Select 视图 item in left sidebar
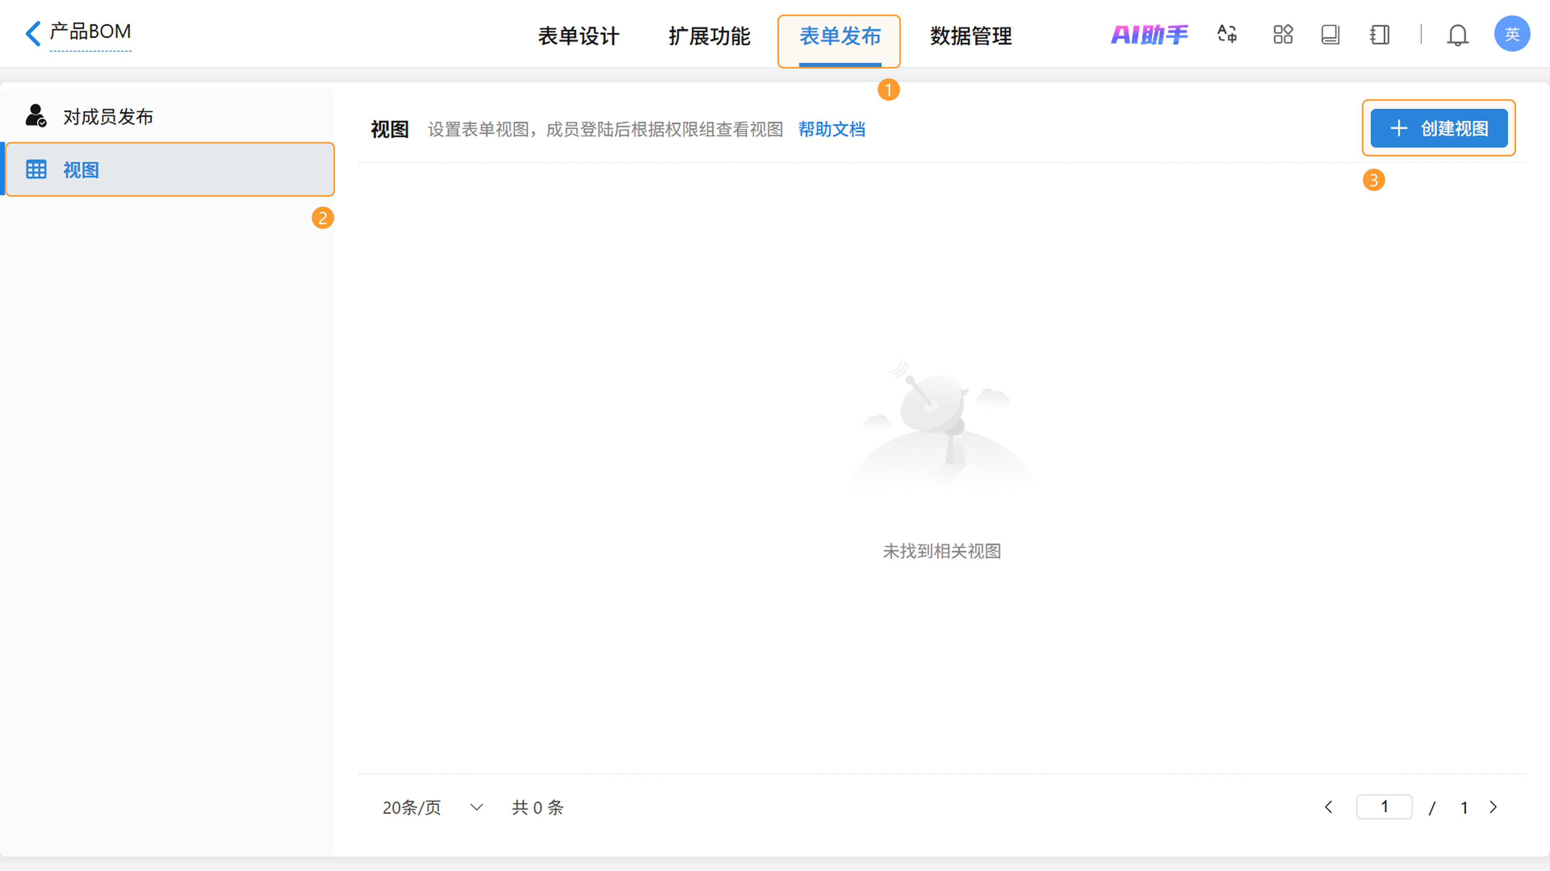The image size is (1550, 871). click(x=170, y=170)
